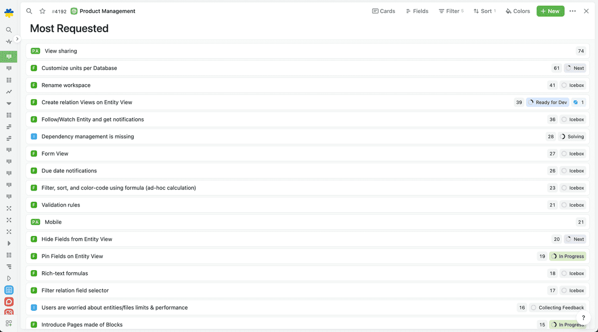Click the green New button

[550, 11]
